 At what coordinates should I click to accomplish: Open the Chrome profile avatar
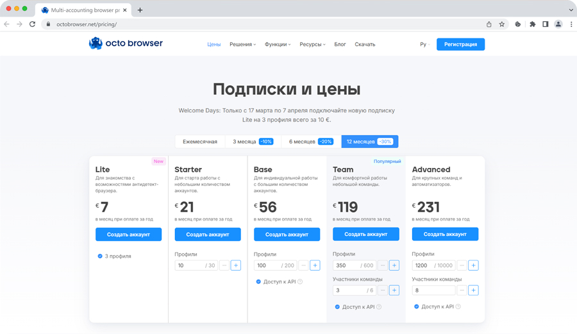[x=558, y=24]
